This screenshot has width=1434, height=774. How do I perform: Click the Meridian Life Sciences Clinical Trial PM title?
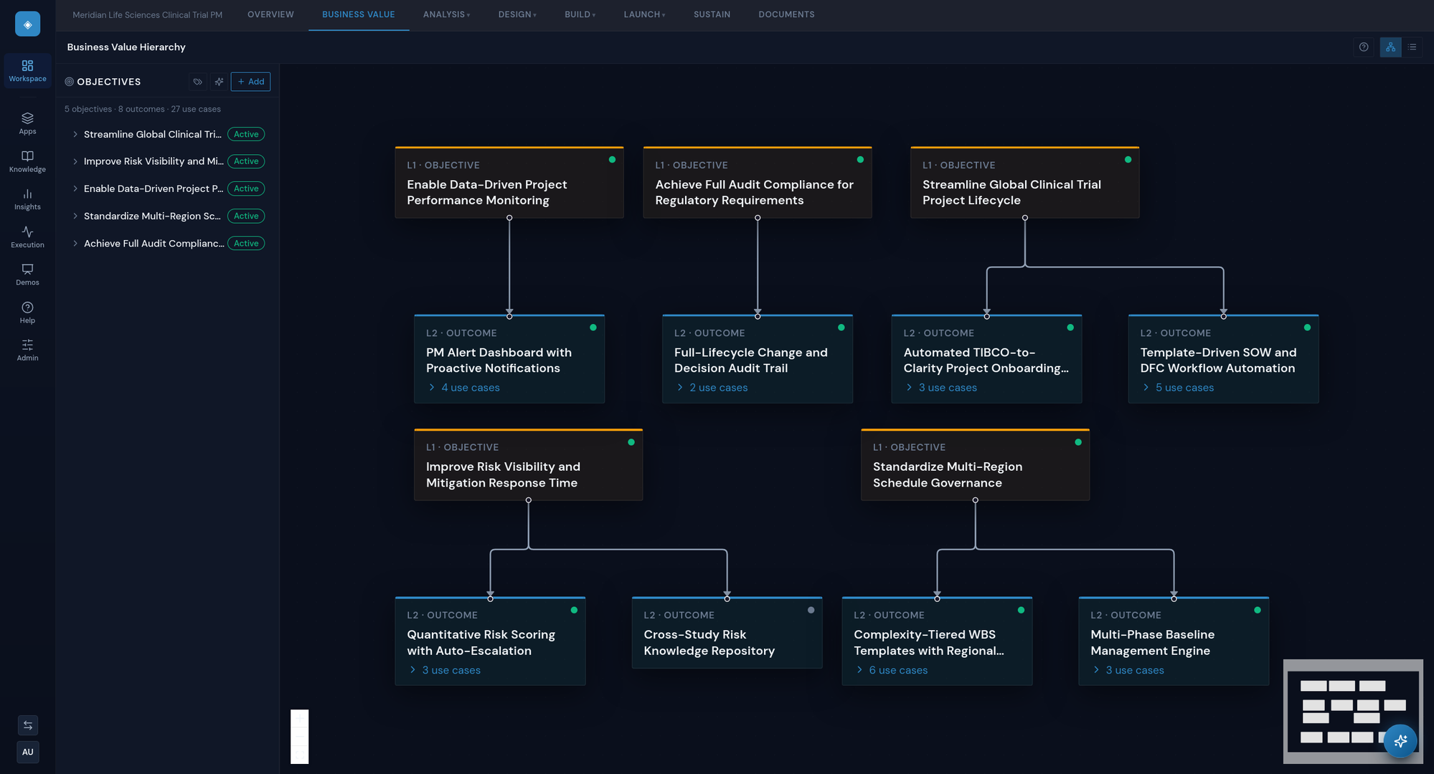(147, 14)
